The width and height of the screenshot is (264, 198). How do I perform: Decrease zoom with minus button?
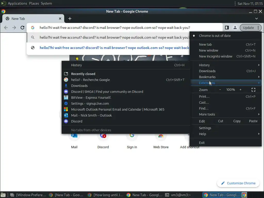click(220, 90)
